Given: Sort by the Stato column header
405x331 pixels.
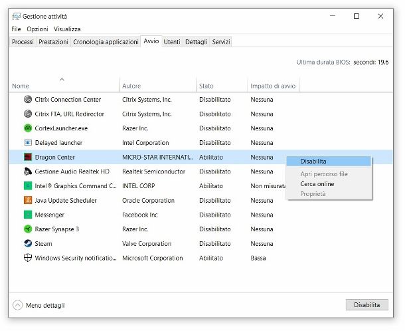Looking at the screenshot, I should tap(222, 86).
